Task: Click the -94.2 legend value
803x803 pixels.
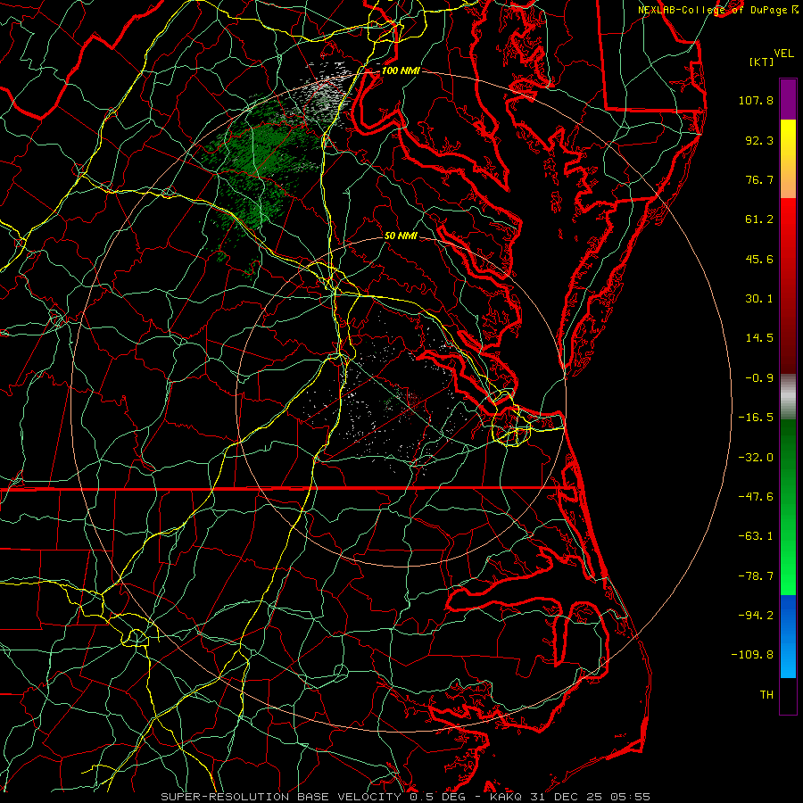Action: (x=756, y=615)
